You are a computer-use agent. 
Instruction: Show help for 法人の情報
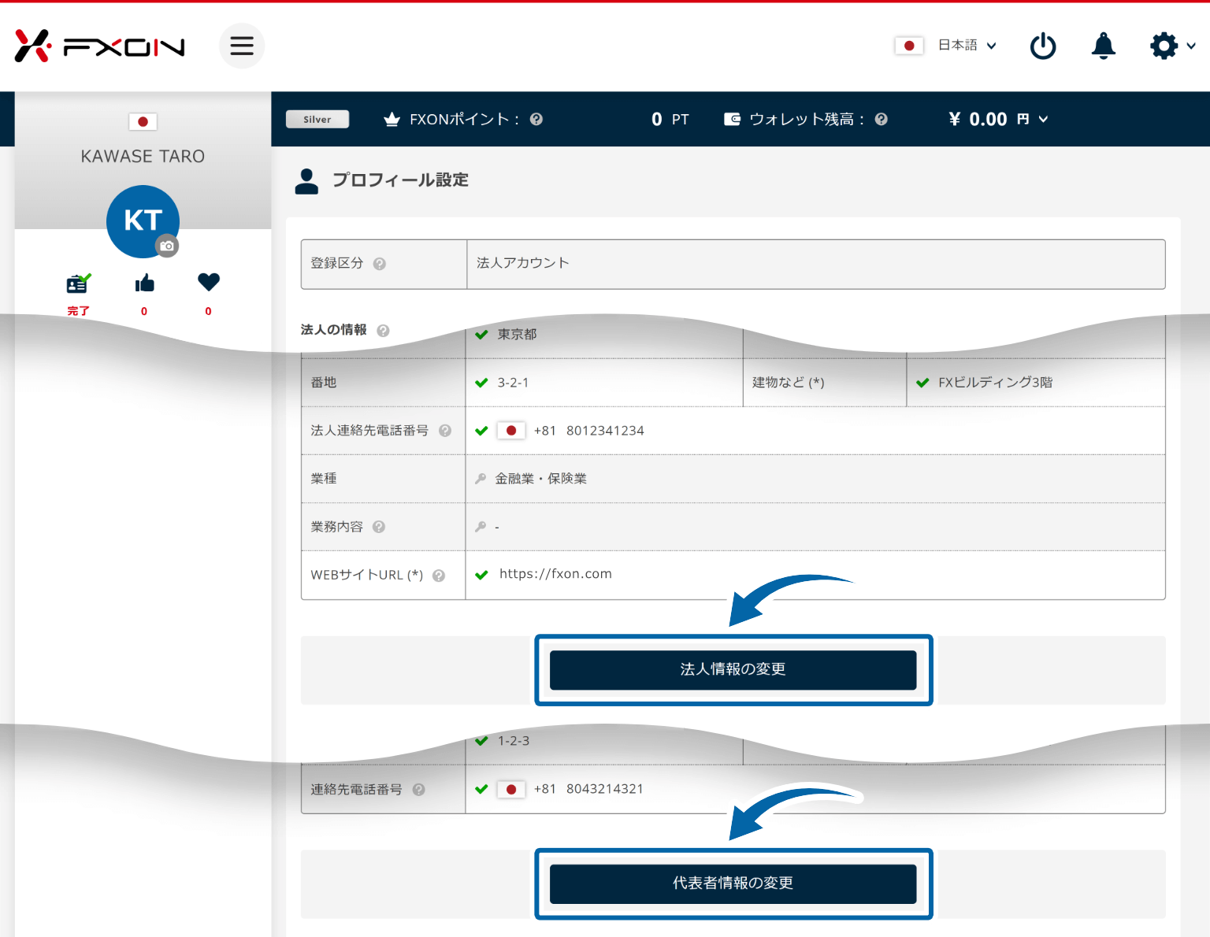pyautogui.click(x=383, y=331)
